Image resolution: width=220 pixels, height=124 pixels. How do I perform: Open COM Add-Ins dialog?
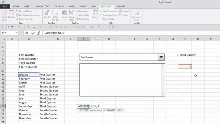[x=55, y=15]
